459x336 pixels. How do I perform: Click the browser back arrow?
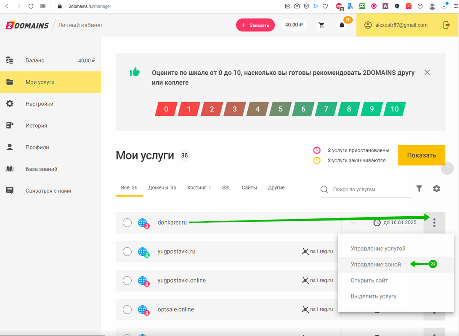click(7, 6)
